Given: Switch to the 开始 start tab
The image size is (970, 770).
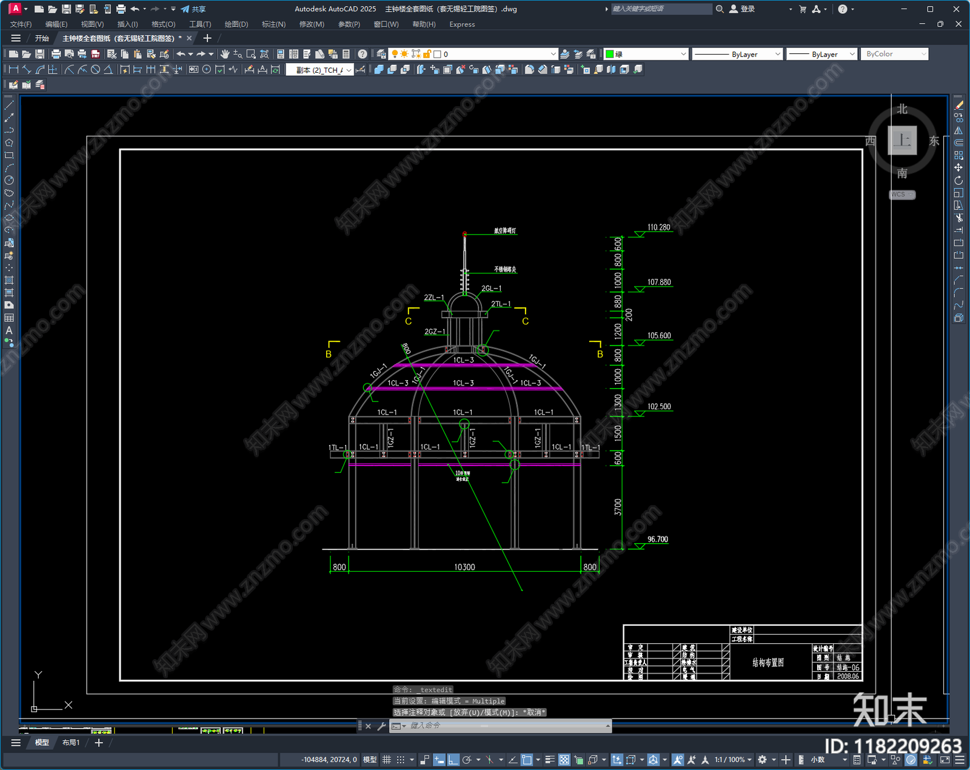Looking at the screenshot, I should pos(42,38).
